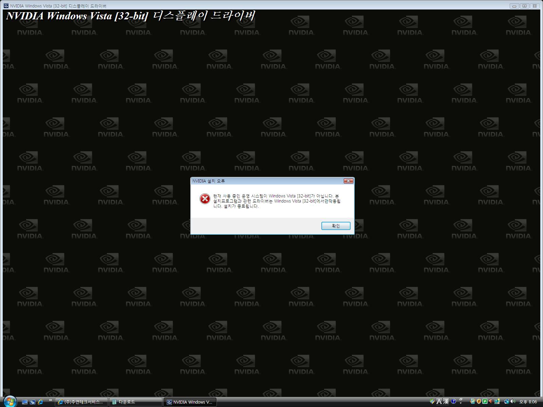This screenshot has width=543, height=407.
Task: Click the network connection tray icon
Action: pos(507,402)
